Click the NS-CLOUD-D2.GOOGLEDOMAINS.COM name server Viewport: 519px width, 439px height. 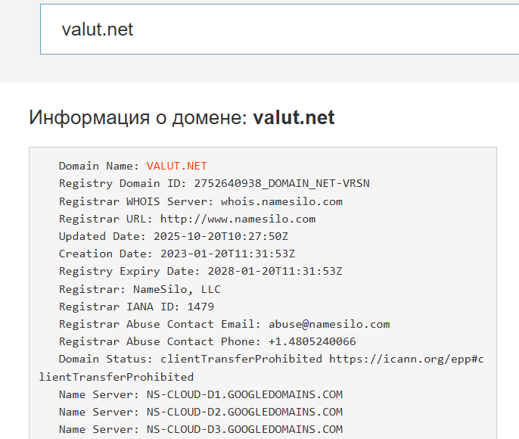tap(244, 412)
